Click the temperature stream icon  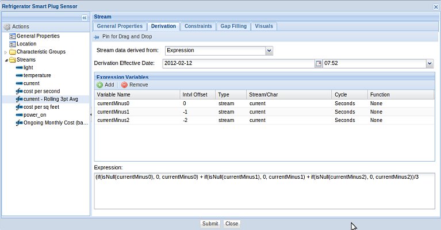point(19,75)
